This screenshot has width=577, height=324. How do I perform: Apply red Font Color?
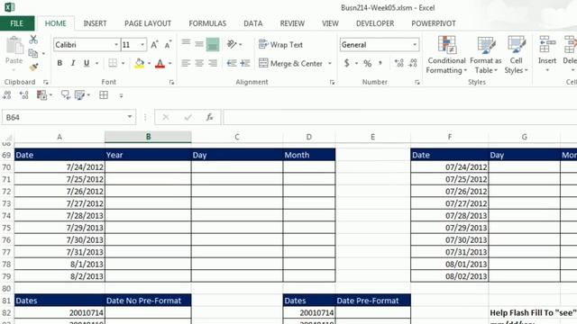[x=160, y=63]
